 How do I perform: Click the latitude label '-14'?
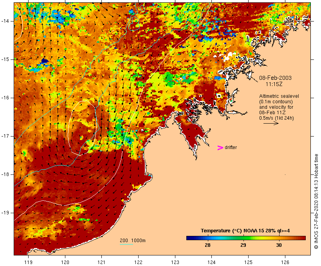[x=5, y=21]
